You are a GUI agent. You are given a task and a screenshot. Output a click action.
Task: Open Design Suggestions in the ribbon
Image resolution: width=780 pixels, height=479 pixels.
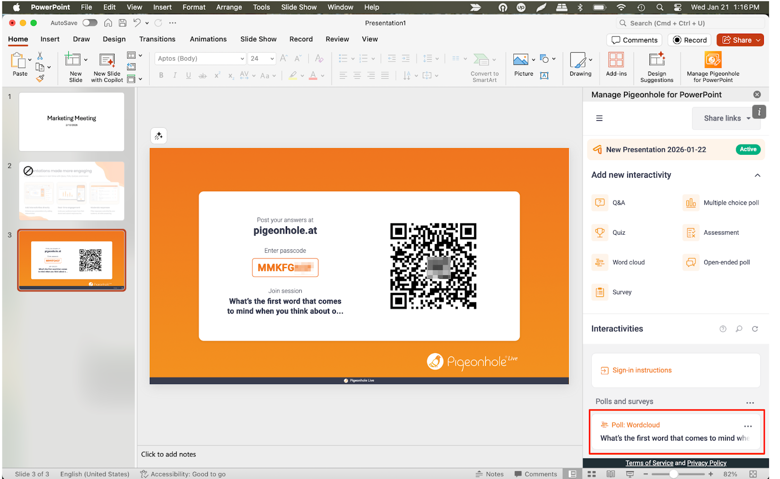[656, 60]
